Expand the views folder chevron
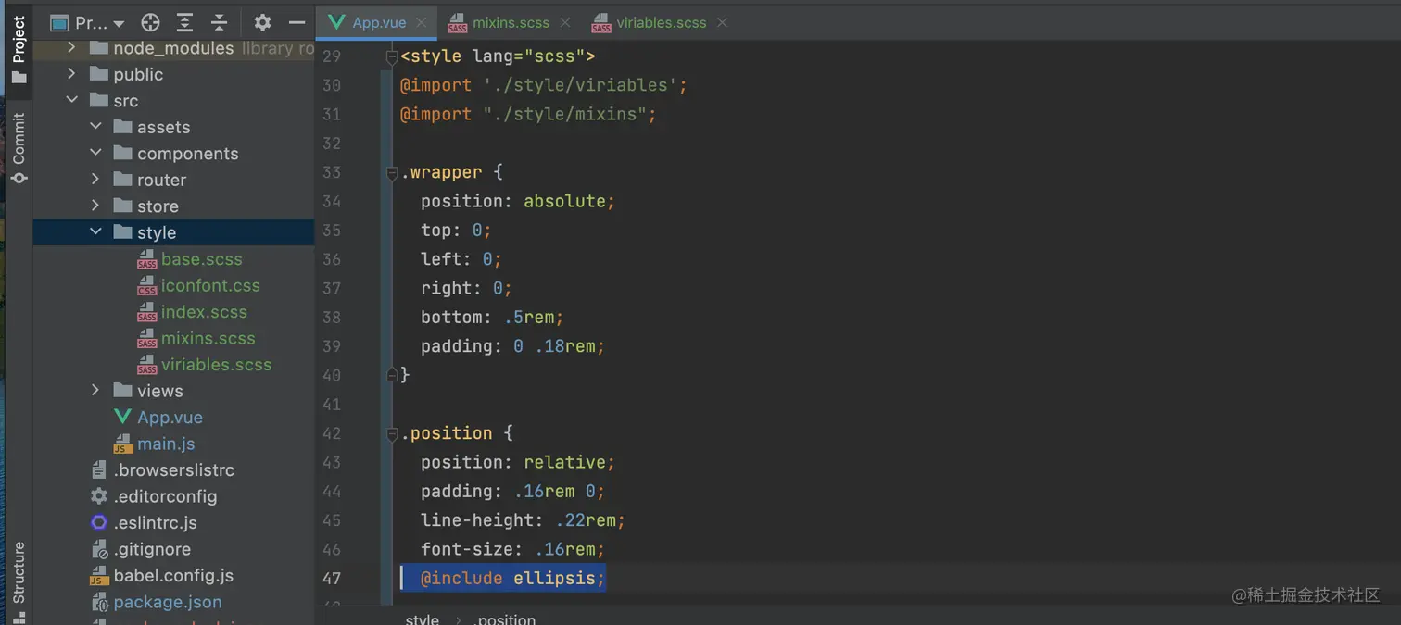1401x625 pixels. click(95, 391)
